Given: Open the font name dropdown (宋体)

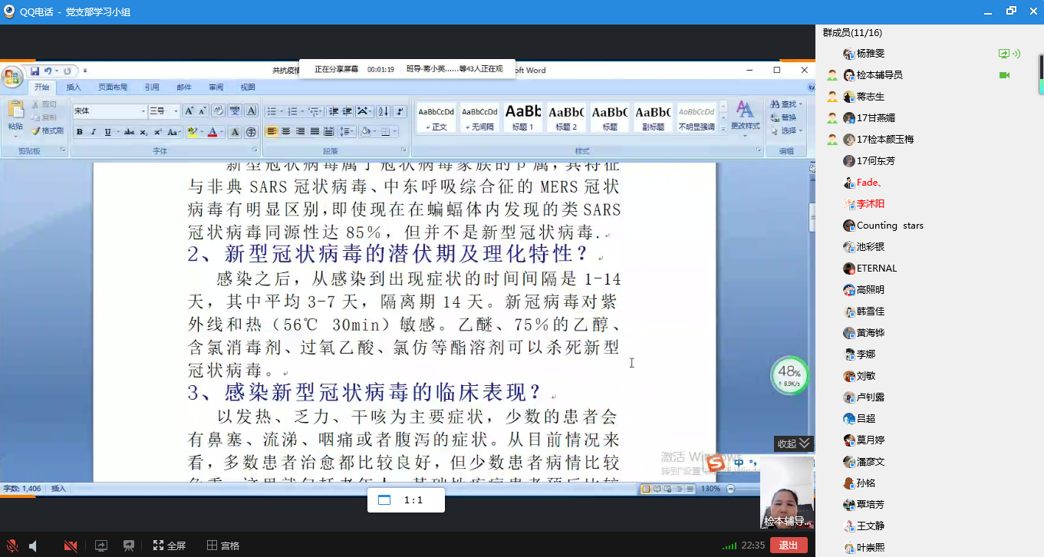Looking at the screenshot, I should tap(109, 111).
